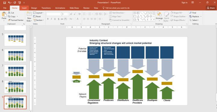Click the Paste clipboard icon
This screenshot has height=112, width=217.
tap(4, 14)
